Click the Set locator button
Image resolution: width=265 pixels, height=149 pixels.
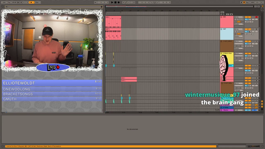pyautogui.click(x=222, y=12)
